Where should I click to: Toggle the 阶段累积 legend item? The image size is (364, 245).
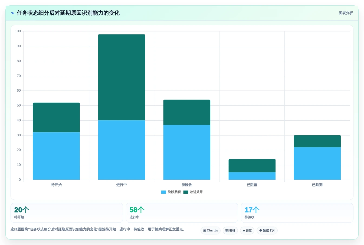pos(171,192)
